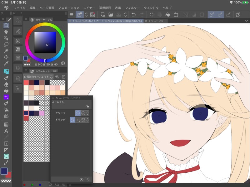The height and width of the screenshot is (187, 250).
Task: Open the フィルター menu
Action: [x=132, y=8]
